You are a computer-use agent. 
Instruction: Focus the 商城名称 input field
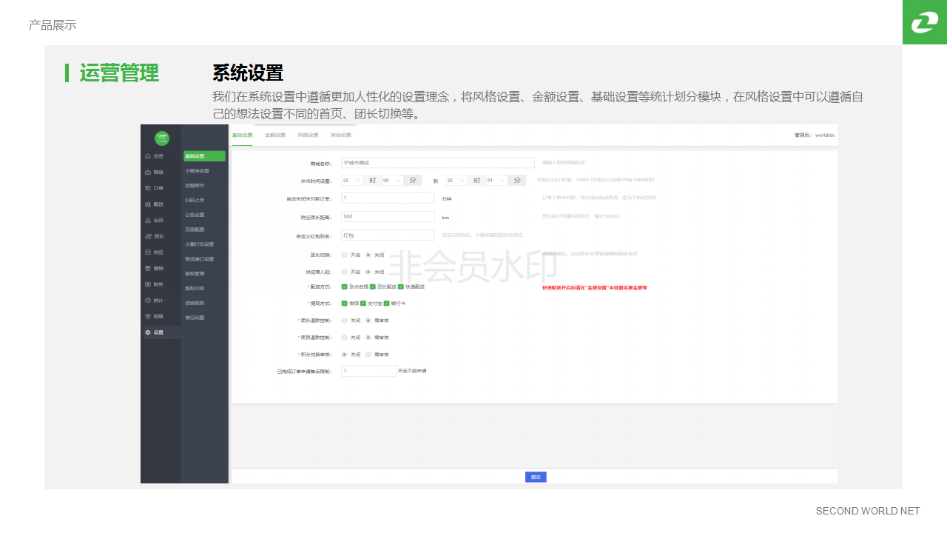[437, 163]
